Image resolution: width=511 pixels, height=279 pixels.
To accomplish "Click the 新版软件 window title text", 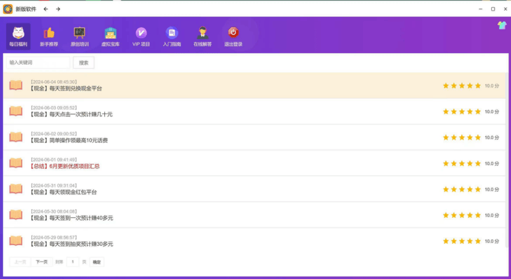I will [26, 9].
